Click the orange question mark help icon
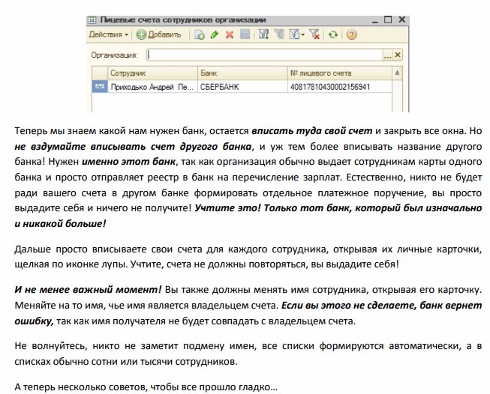 click(x=351, y=34)
